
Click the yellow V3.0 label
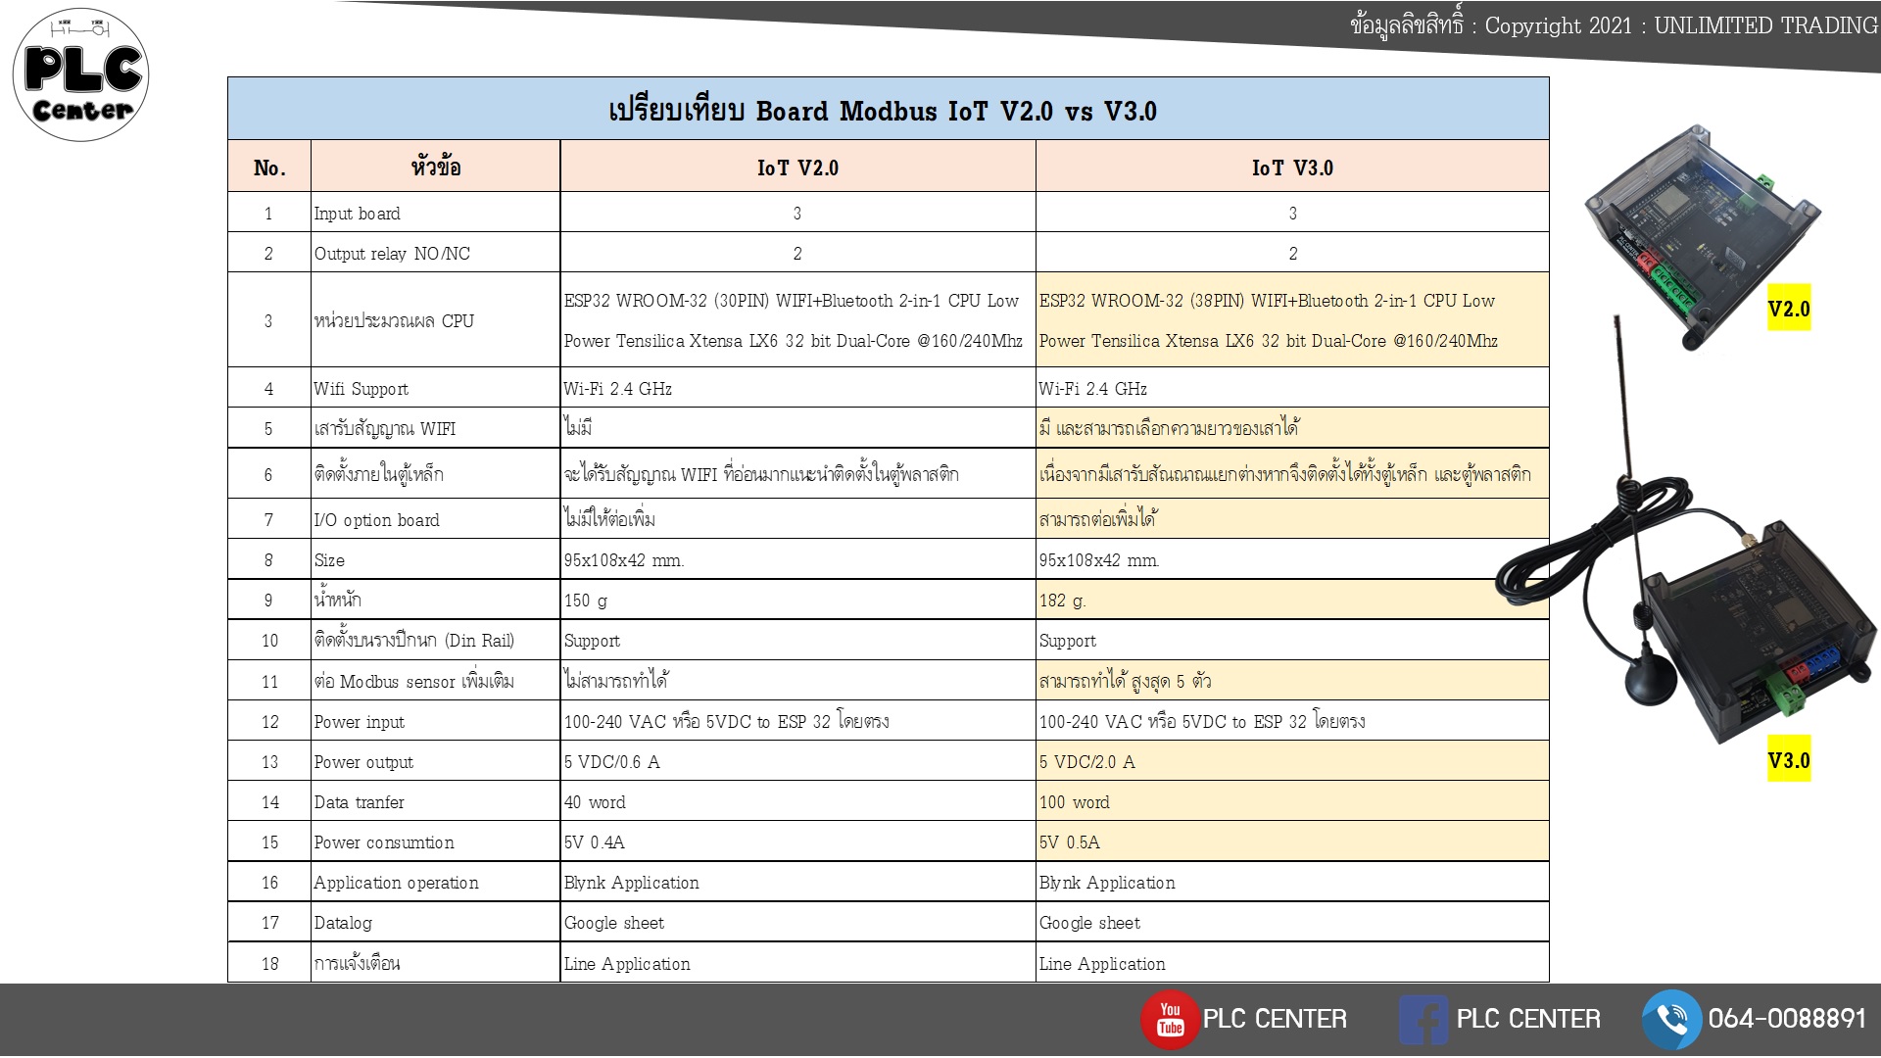coord(1788,760)
